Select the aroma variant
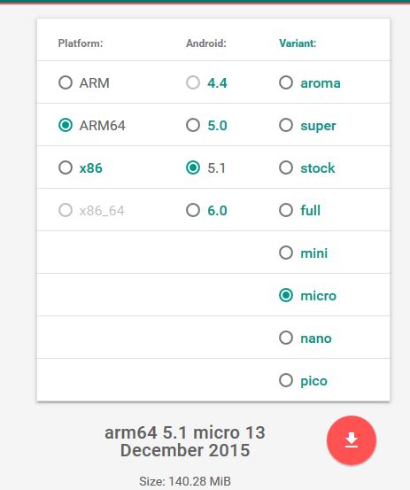 pyautogui.click(x=286, y=82)
